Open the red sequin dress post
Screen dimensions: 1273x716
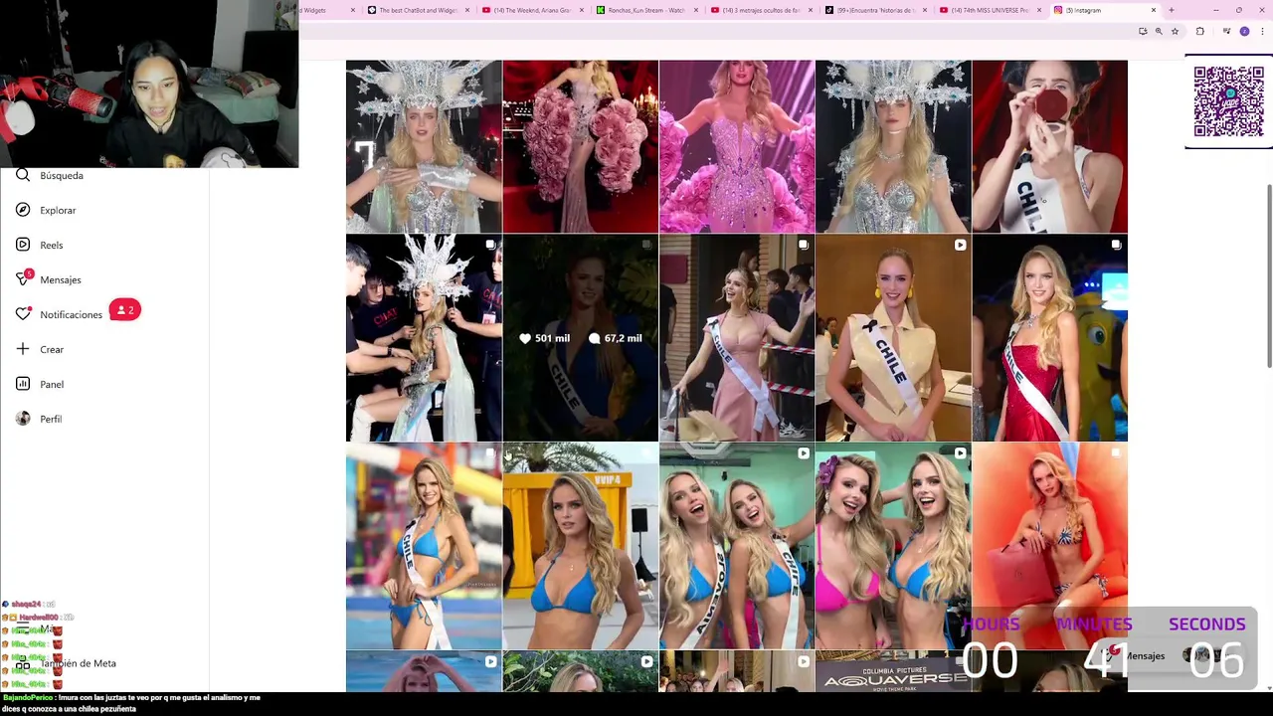pyautogui.click(x=1049, y=338)
